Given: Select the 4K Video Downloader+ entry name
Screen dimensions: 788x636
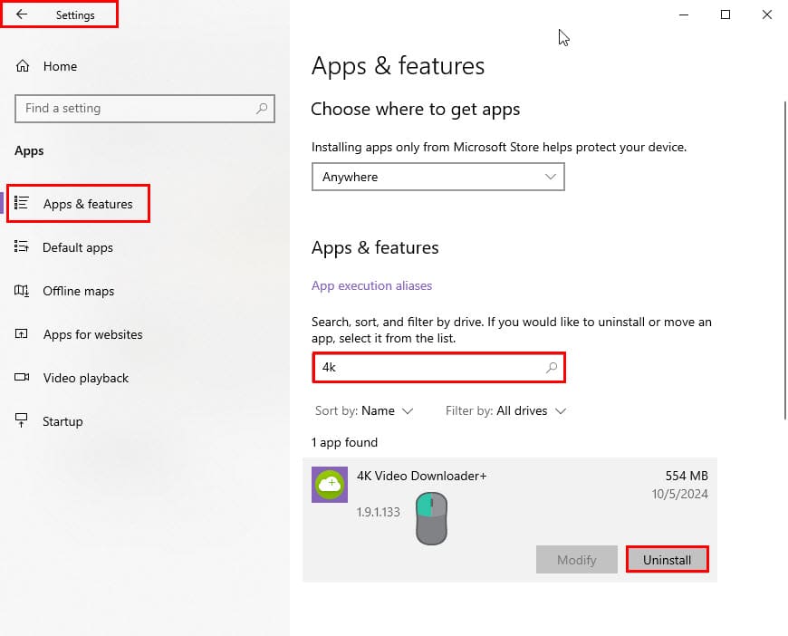Looking at the screenshot, I should (x=422, y=476).
